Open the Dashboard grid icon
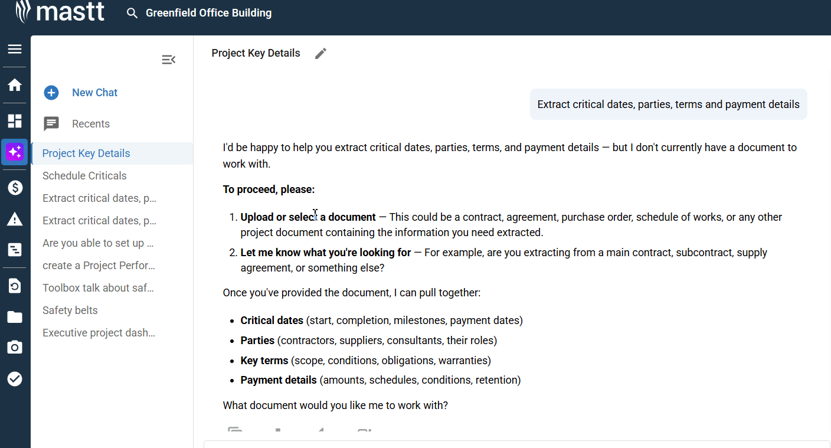The image size is (831, 448). (x=15, y=121)
